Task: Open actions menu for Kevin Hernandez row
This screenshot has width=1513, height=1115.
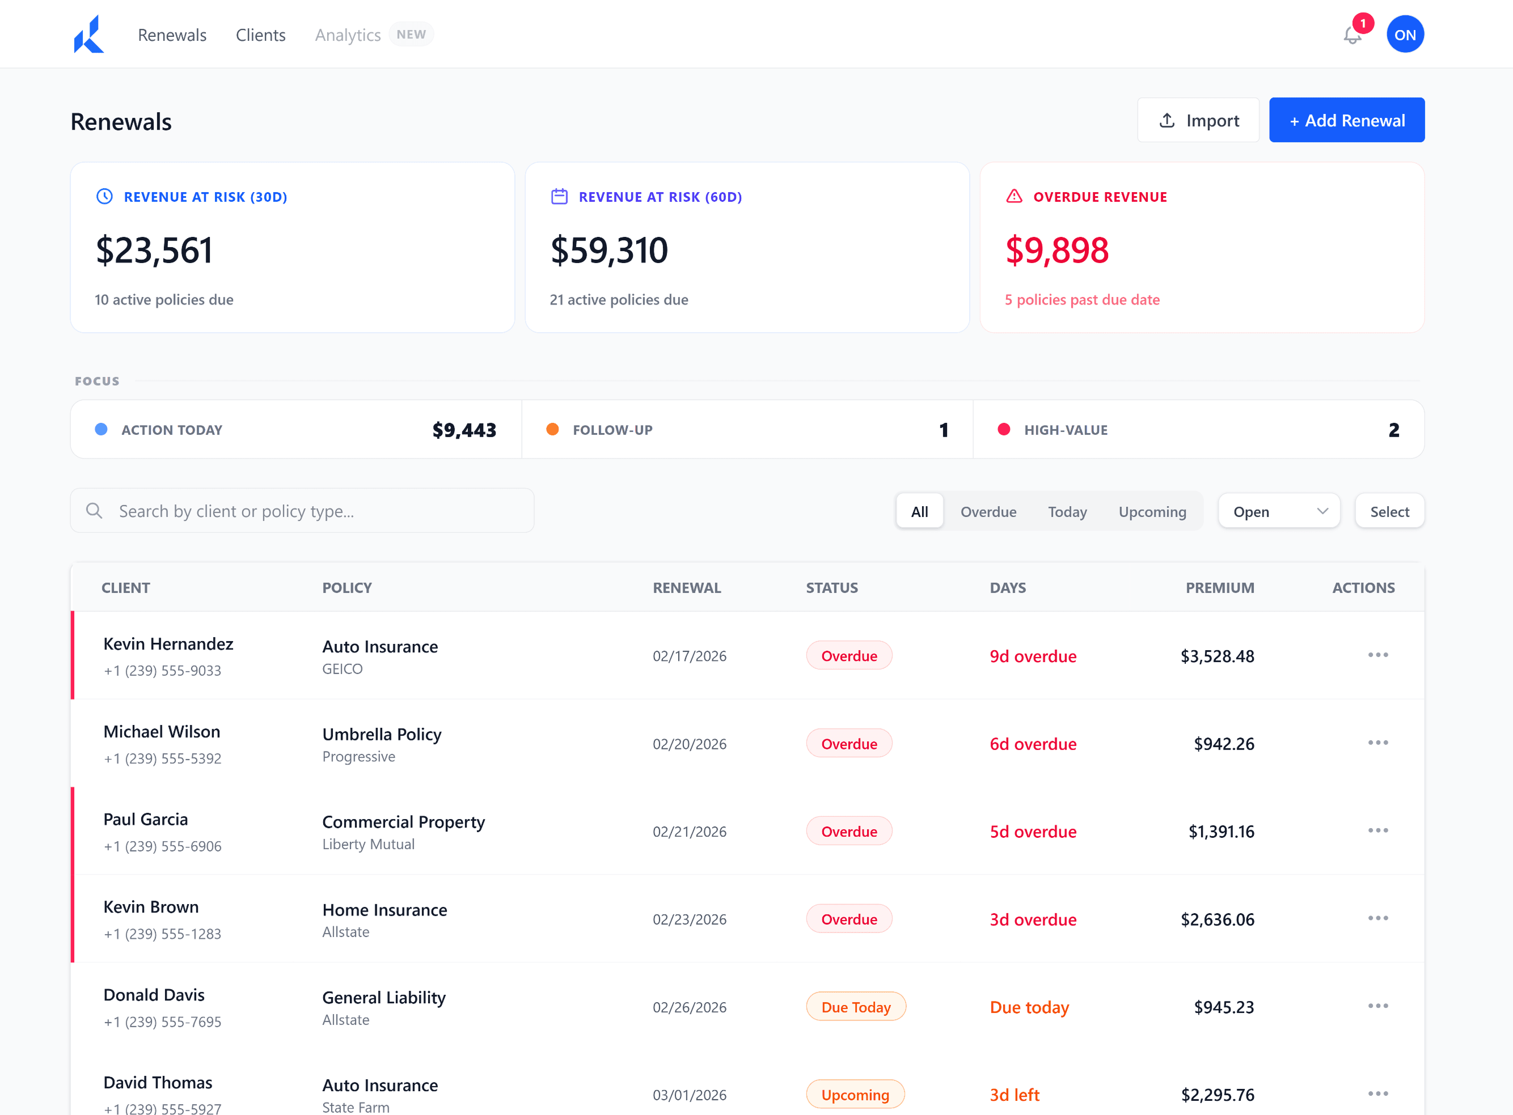Action: [1378, 655]
